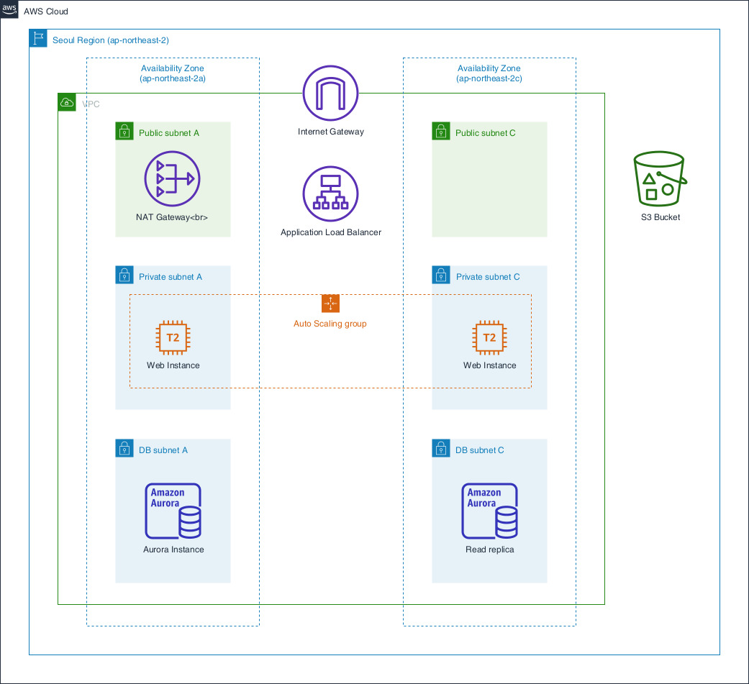Screen dimensions: 749x684
Task: Click 'Web Instance' caption in Private subnet C
Action: pyautogui.click(x=490, y=365)
